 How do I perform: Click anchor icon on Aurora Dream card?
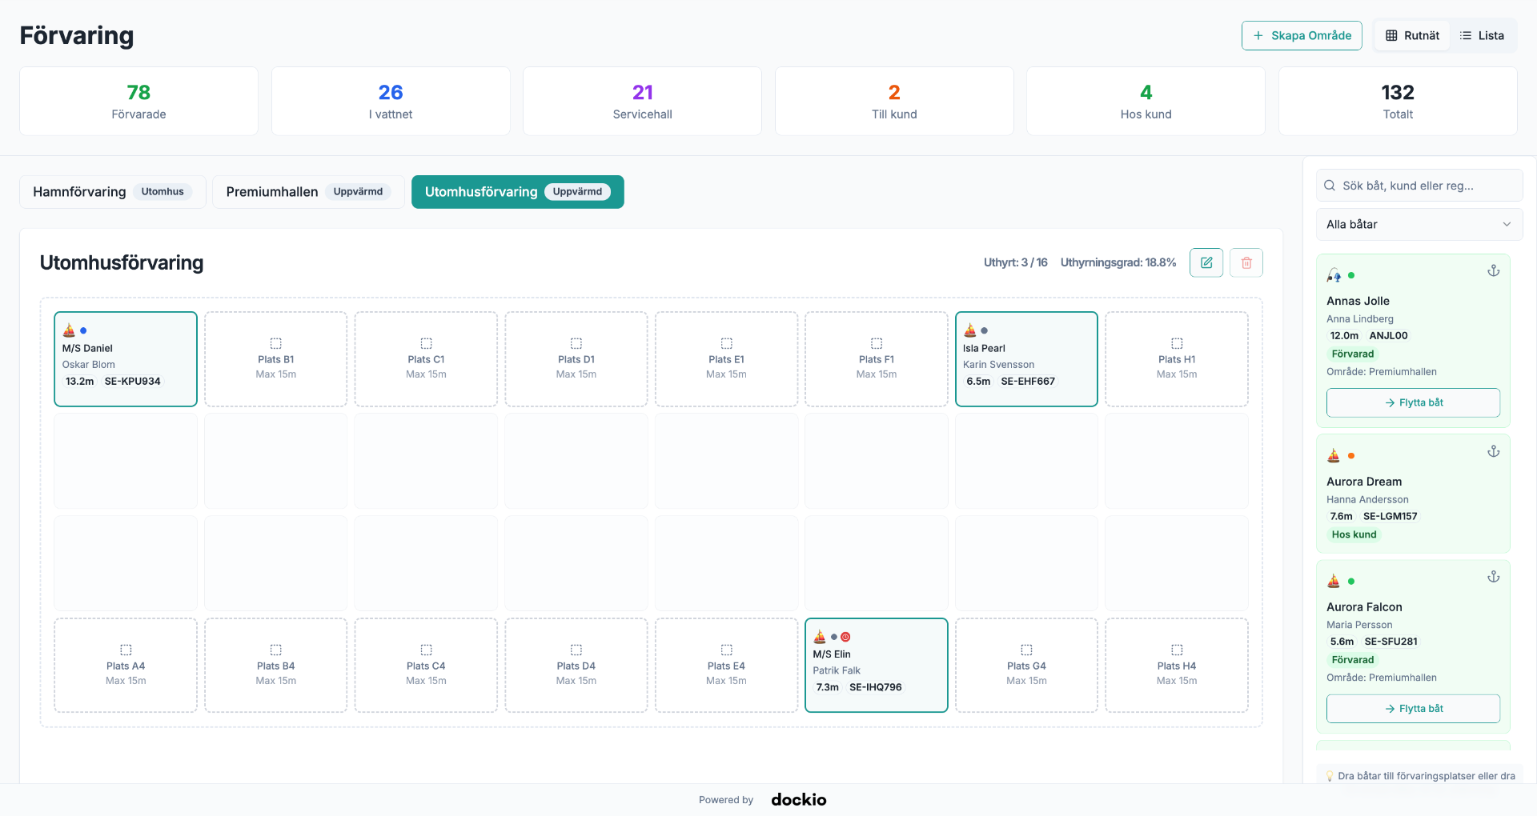1494,452
